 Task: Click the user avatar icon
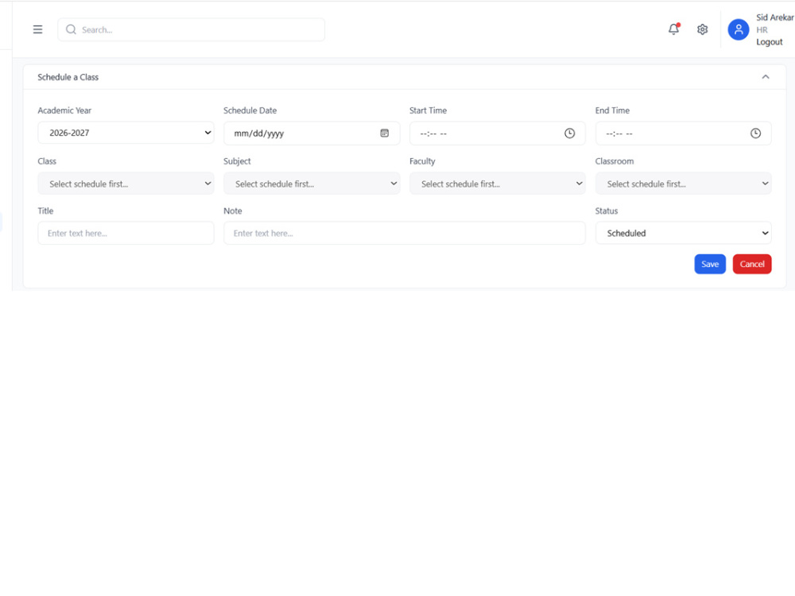coord(739,29)
